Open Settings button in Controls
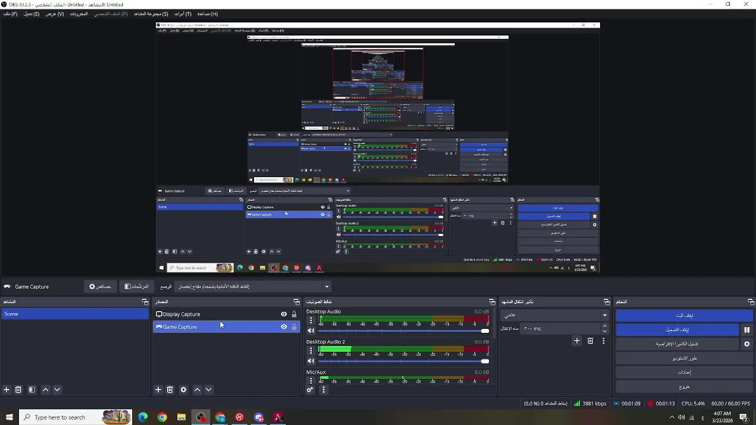The height and width of the screenshot is (425, 756). click(684, 372)
